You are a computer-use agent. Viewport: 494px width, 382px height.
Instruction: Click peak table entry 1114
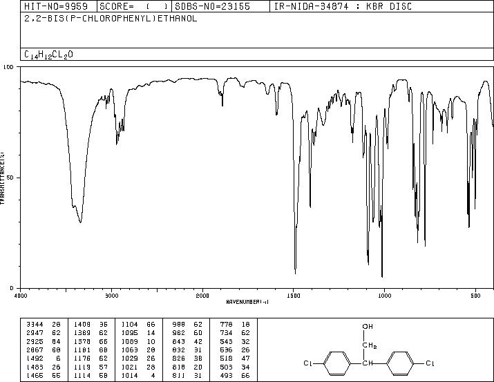82,375
